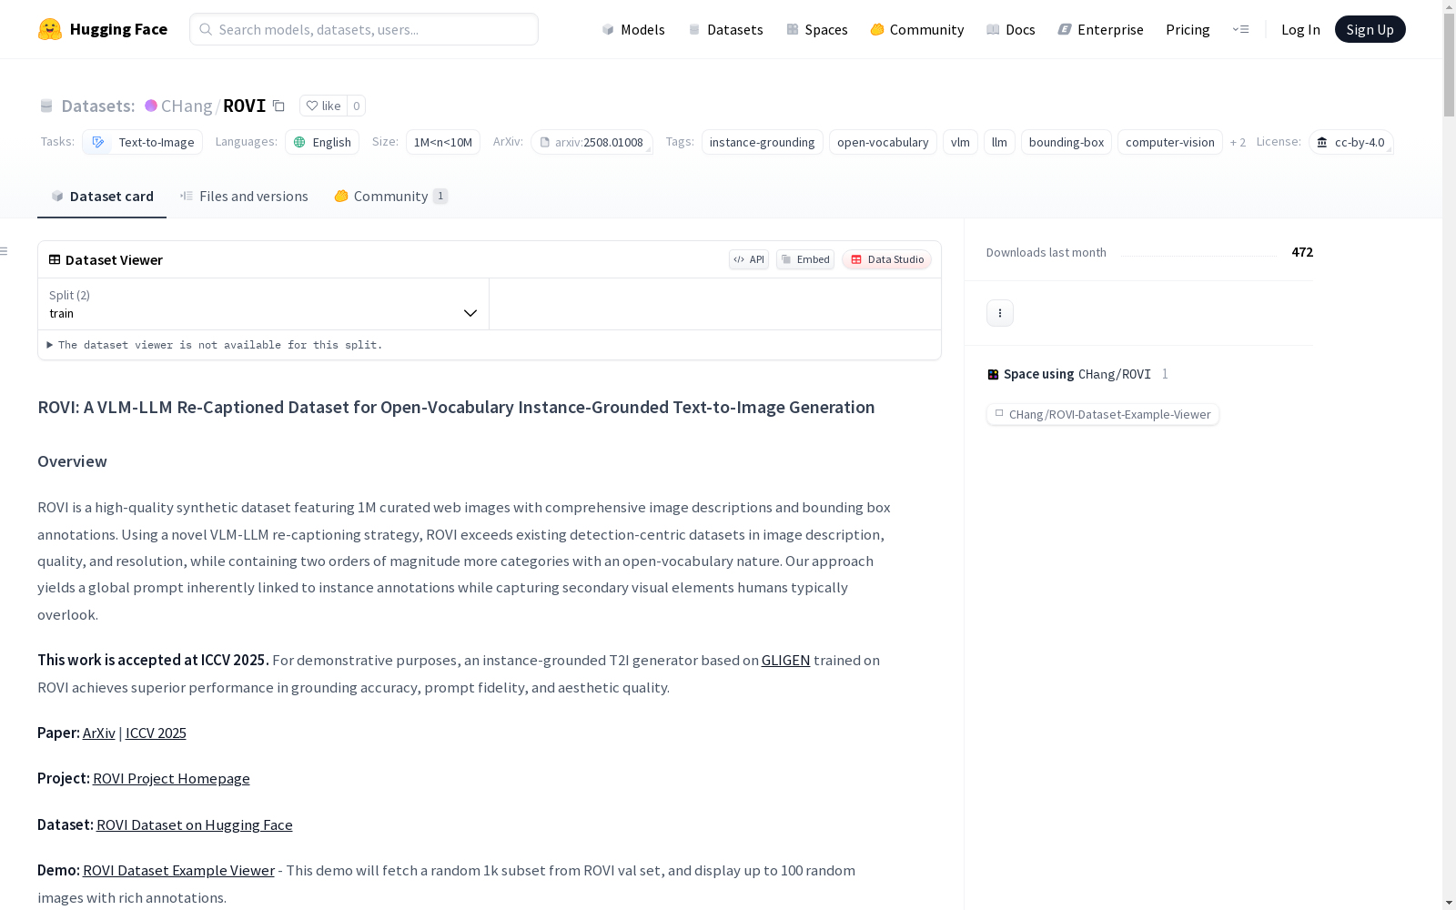Image resolution: width=1456 pixels, height=910 pixels.
Task: Open the arxiv:2508.01008 tag
Action: 592,142
